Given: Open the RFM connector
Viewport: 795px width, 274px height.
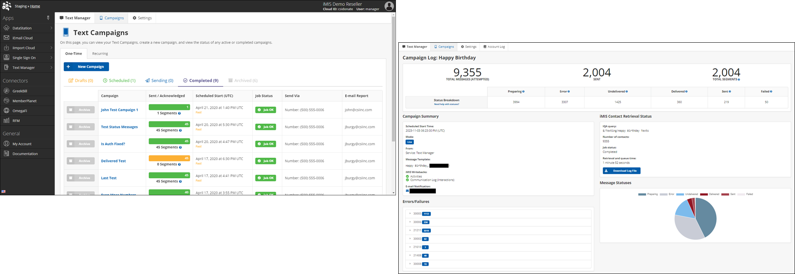Looking at the screenshot, I should tap(16, 121).
